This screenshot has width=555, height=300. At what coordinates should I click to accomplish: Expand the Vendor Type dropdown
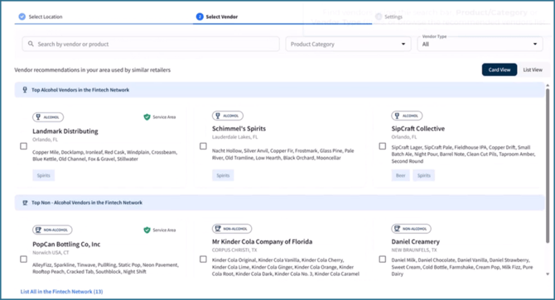(480, 44)
